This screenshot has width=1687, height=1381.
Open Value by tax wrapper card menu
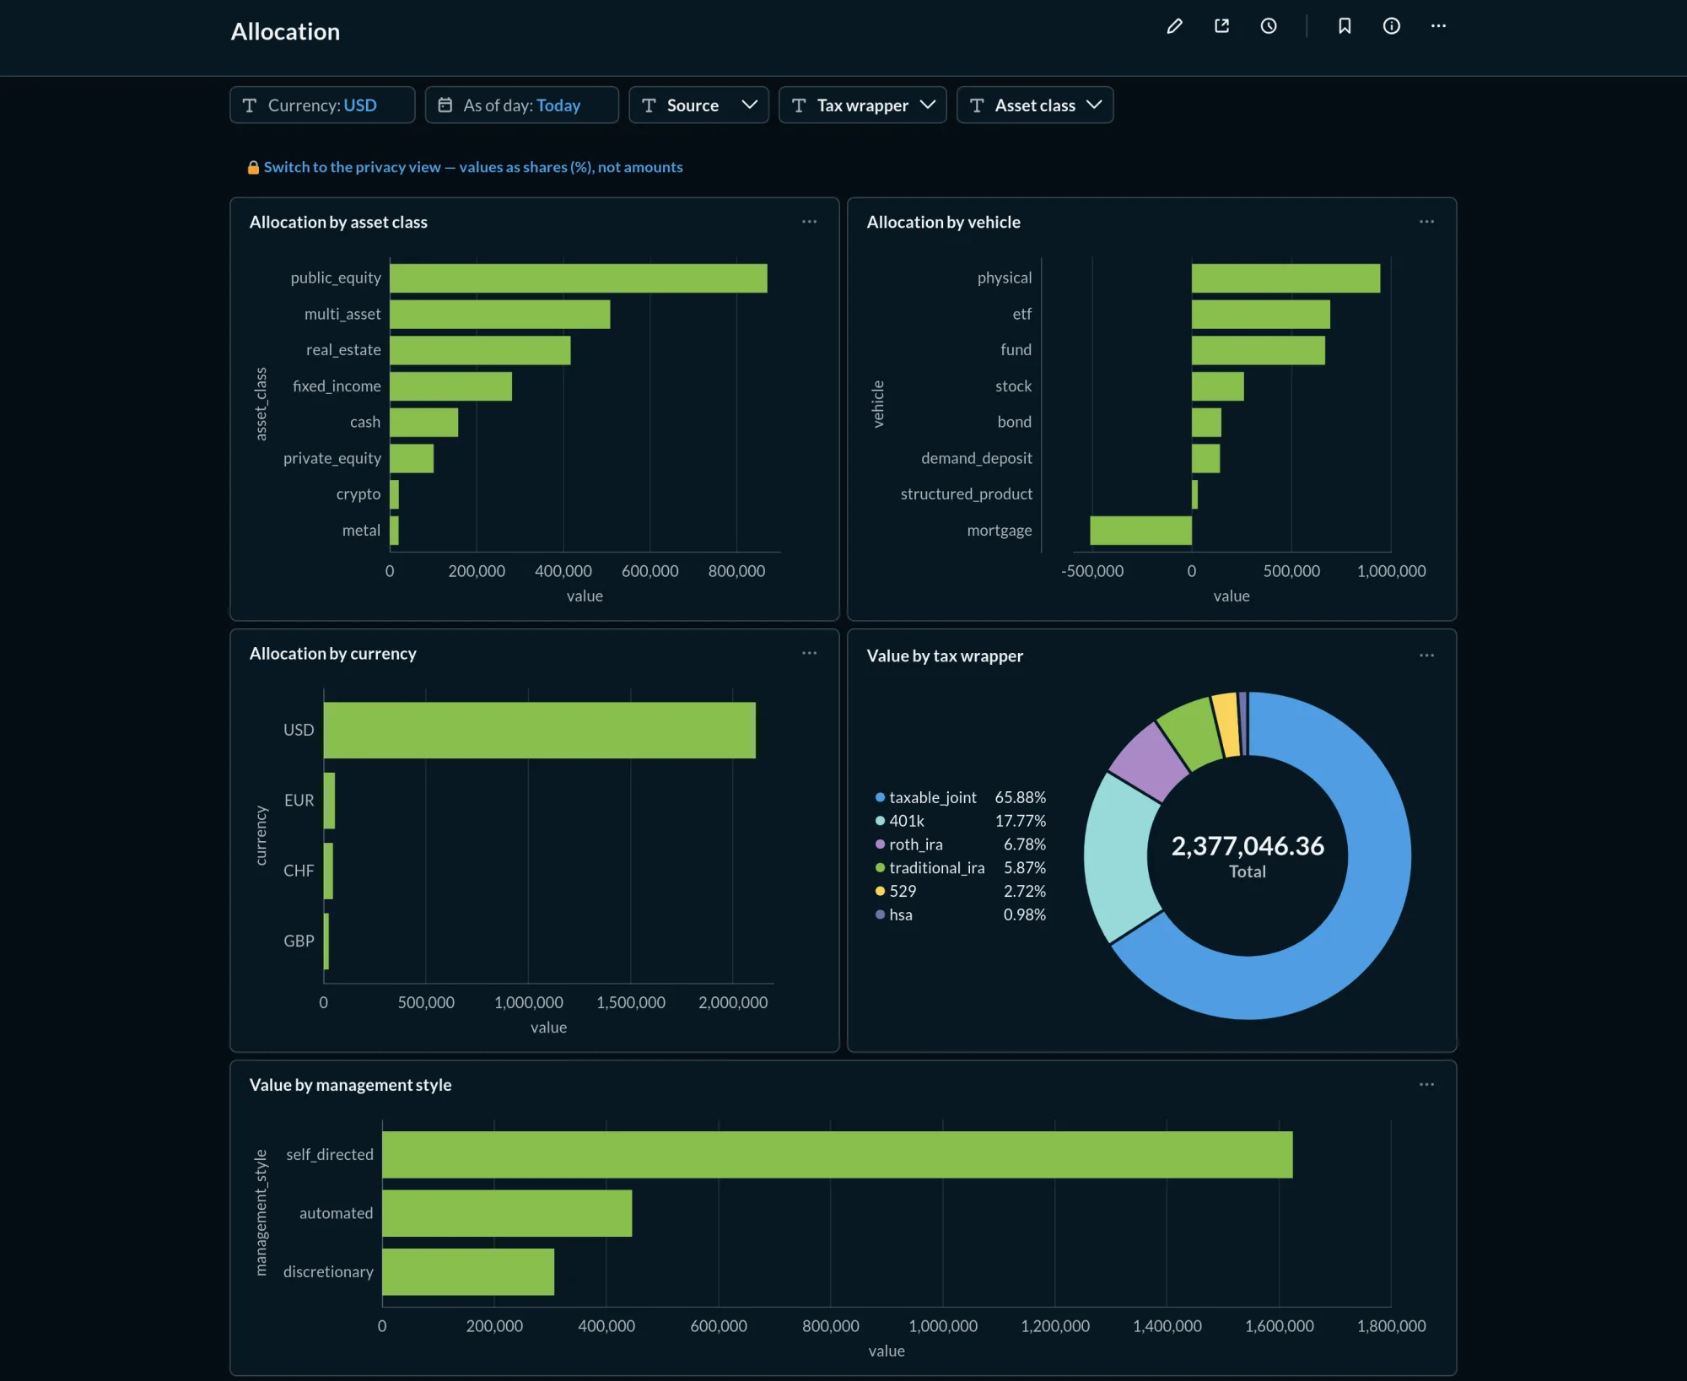[1426, 655]
